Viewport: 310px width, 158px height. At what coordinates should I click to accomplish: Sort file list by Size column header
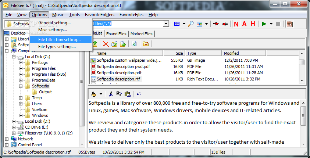174,53
